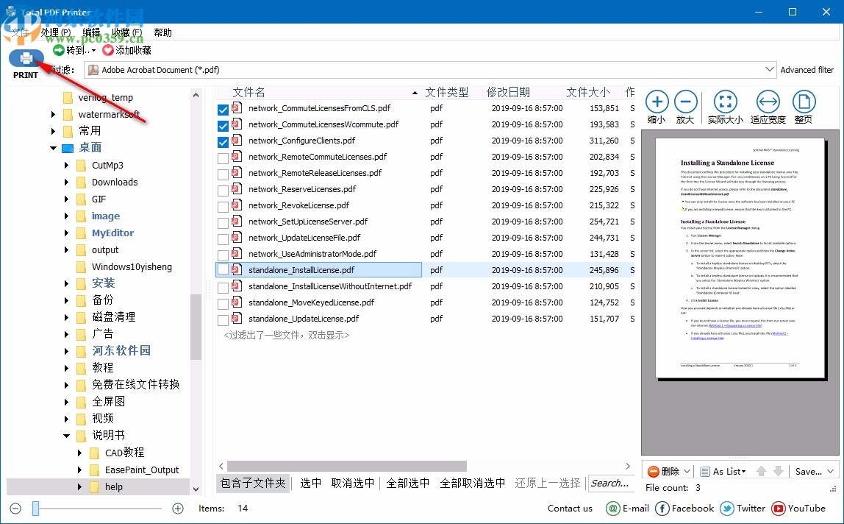Image resolution: width=844 pixels, height=524 pixels.
Task: Click the PDF page preview thumbnail
Action: point(740,258)
